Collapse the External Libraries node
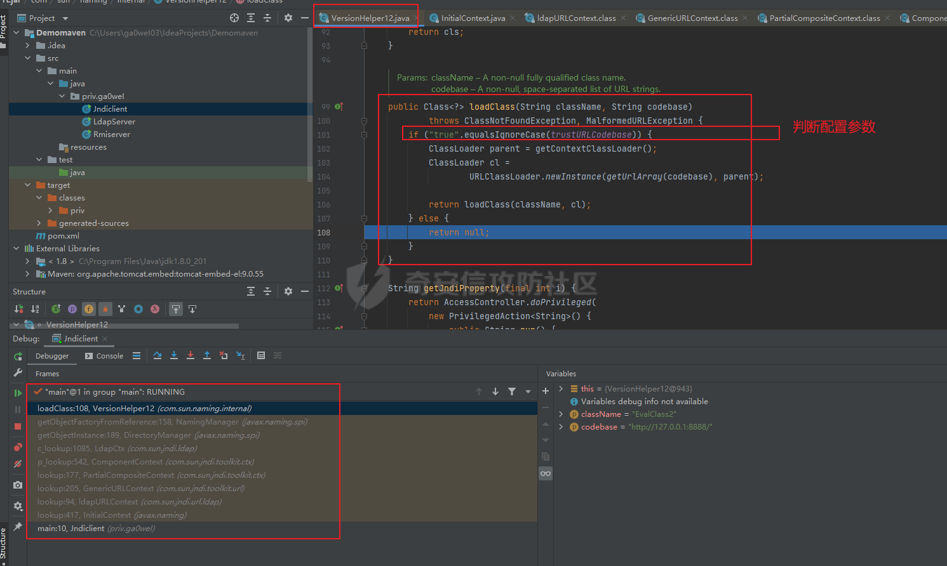This screenshot has width=947, height=566. point(16,248)
